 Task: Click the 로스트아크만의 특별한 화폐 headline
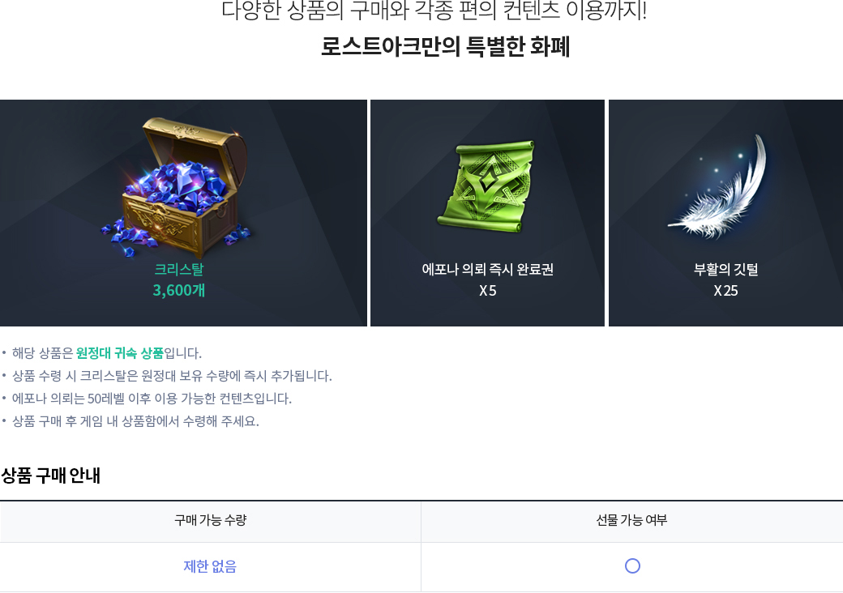click(x=446, y=47)
